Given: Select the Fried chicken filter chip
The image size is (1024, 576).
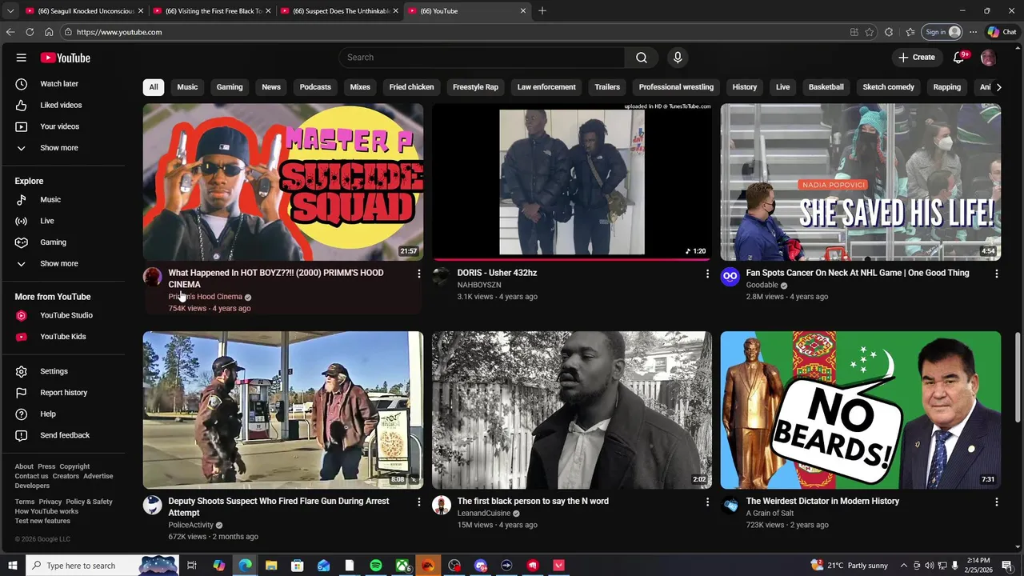Looking at the screenshot, I should 411,87.
